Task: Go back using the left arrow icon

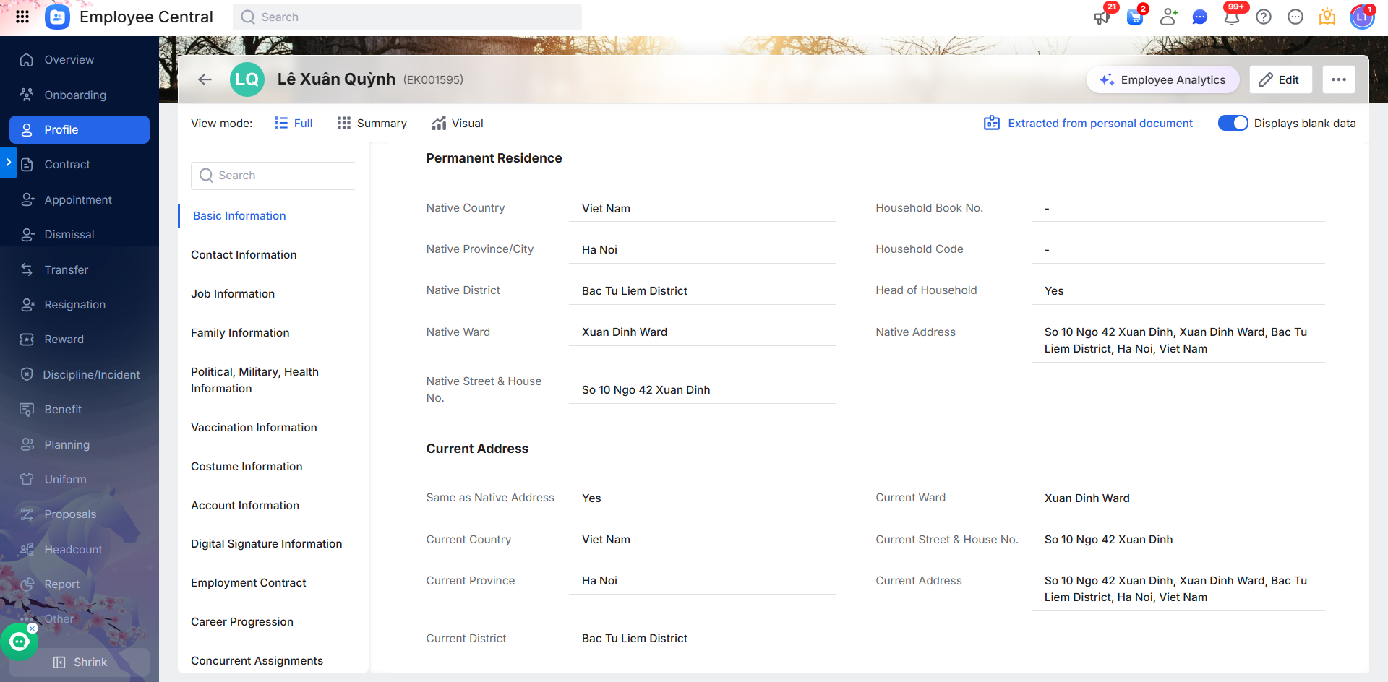Action: (x=205, y=79)
